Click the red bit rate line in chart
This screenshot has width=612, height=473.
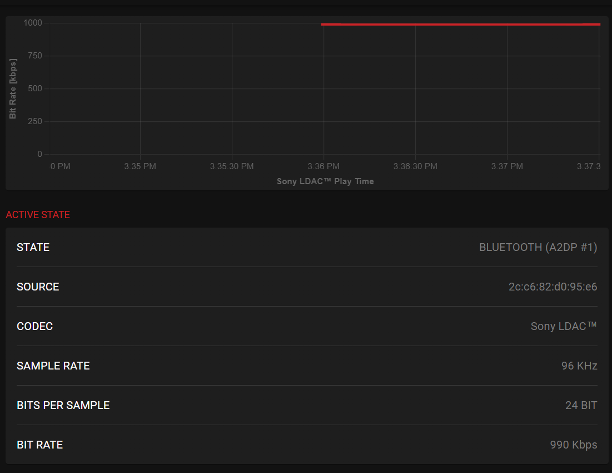[460, 24]
